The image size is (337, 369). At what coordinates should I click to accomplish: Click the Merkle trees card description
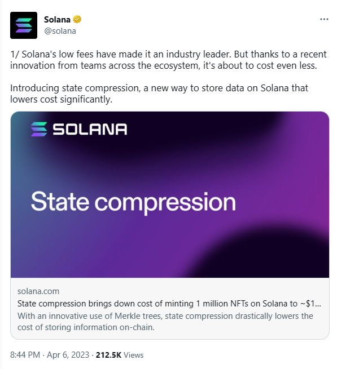click(x=165, y=322)
